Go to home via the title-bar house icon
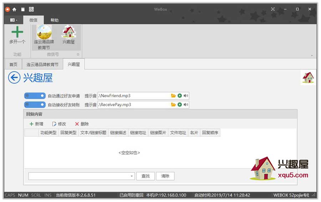This screenshot has width=321, height=202. 14,9
